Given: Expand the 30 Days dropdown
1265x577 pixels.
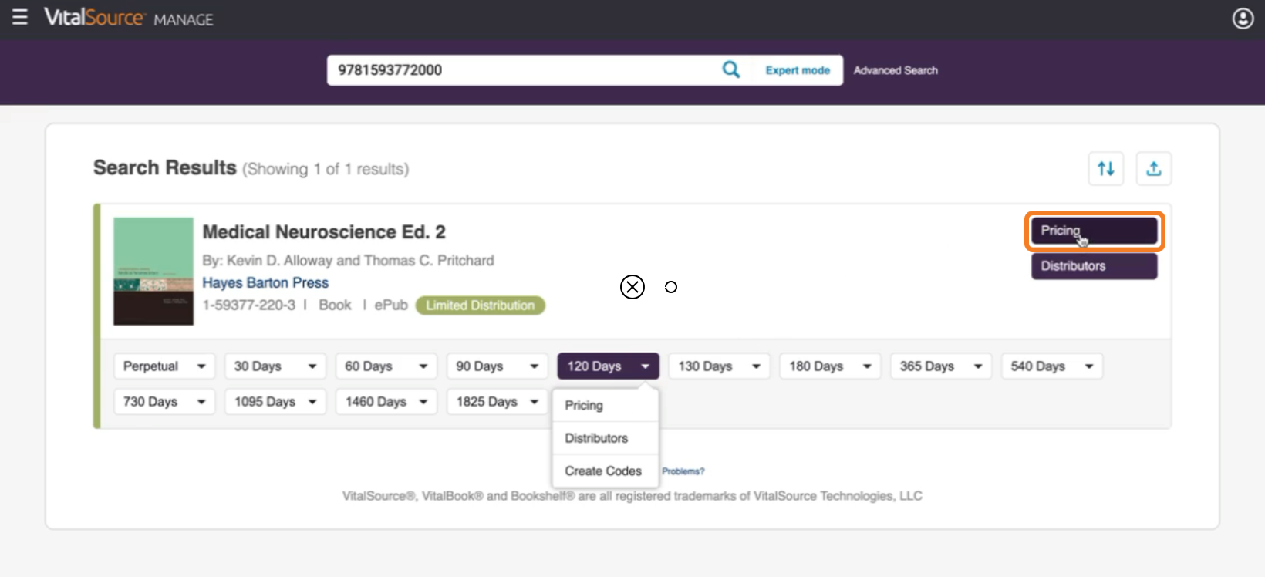Looking at the screenshot, I should (275, 366).
